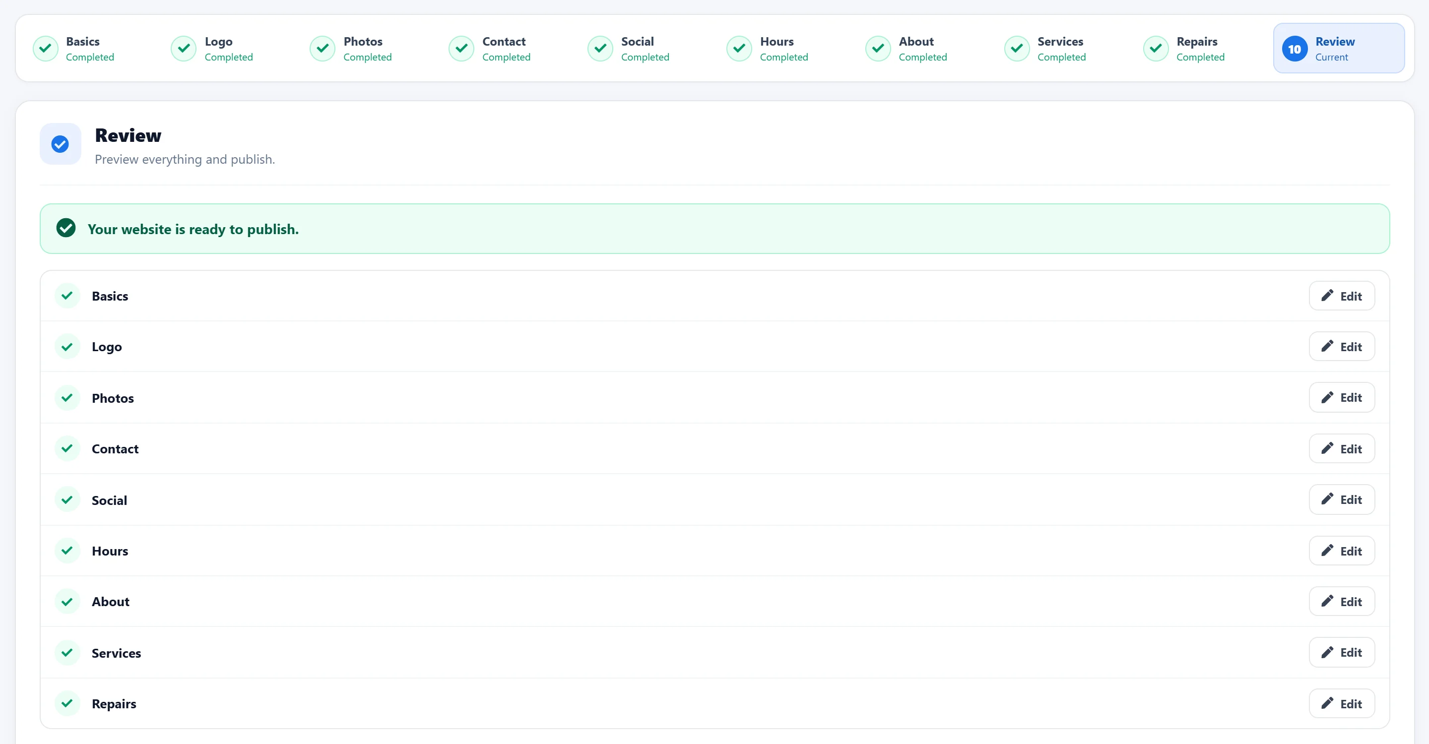Click the 'About' row label in list
The height and width of the screenshot is (744, 1429).
pos(110,602)
